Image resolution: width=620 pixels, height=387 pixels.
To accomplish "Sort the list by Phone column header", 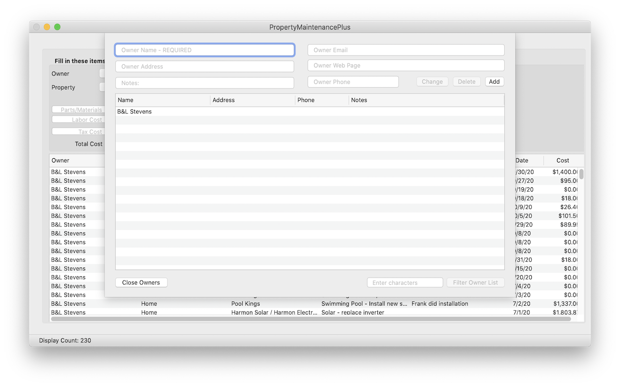I will [x=321, y=100].
